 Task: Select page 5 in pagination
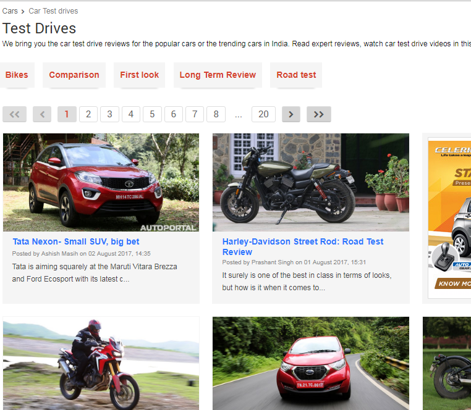pos(152,114)
